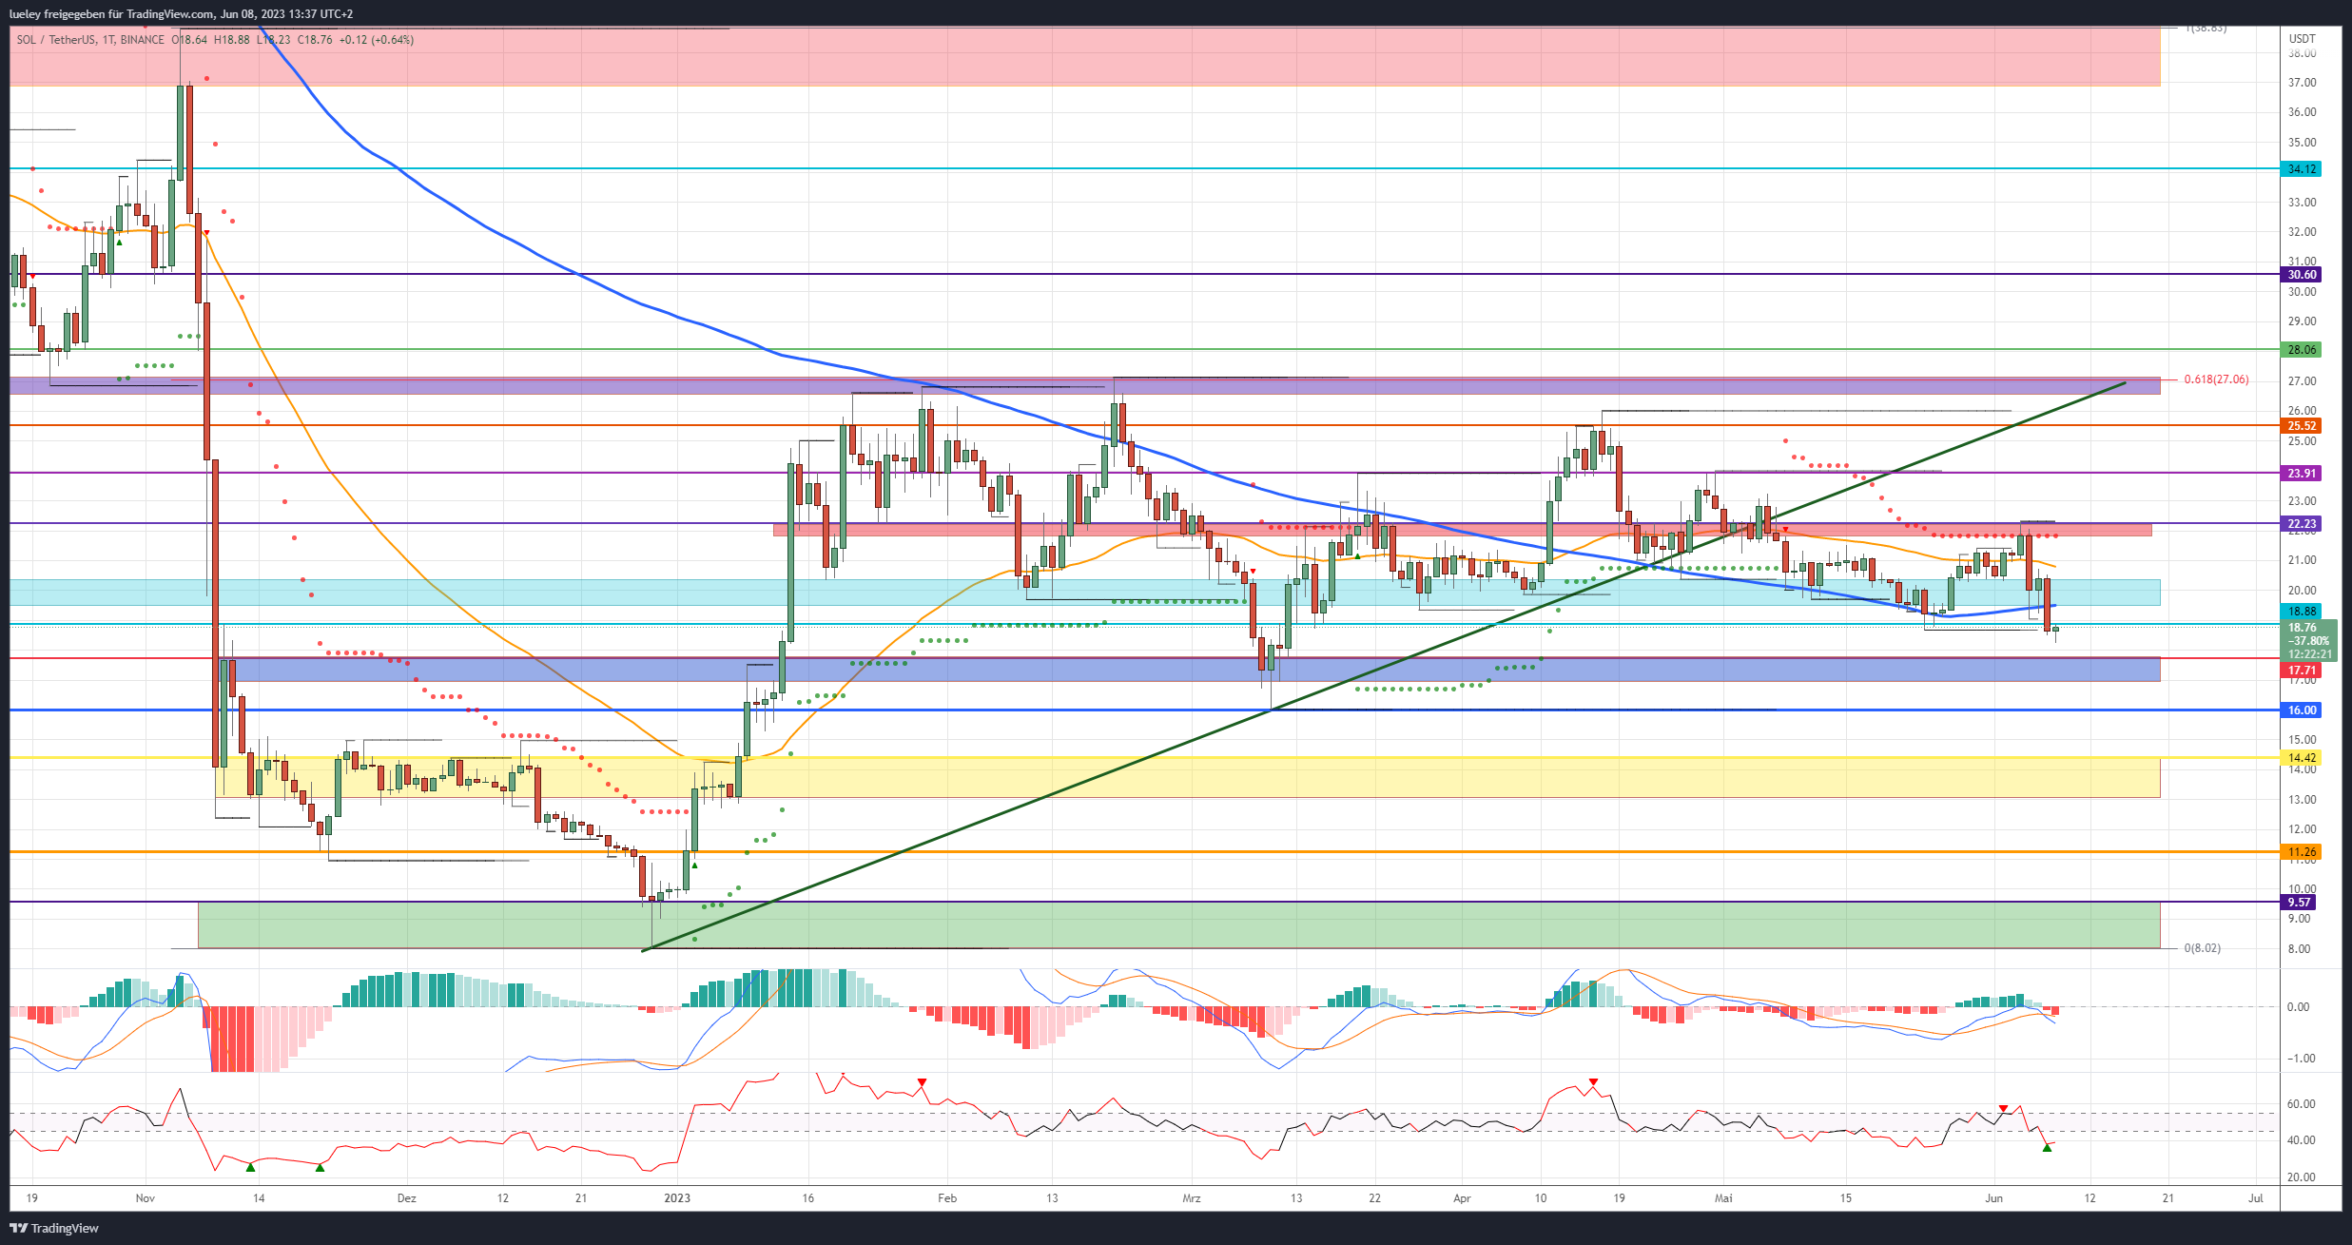The width and height of the screenshot is (2352, 1245).
Task: Select the SOL / TetherUS symbol legend
Action: (x=57, y=40)
